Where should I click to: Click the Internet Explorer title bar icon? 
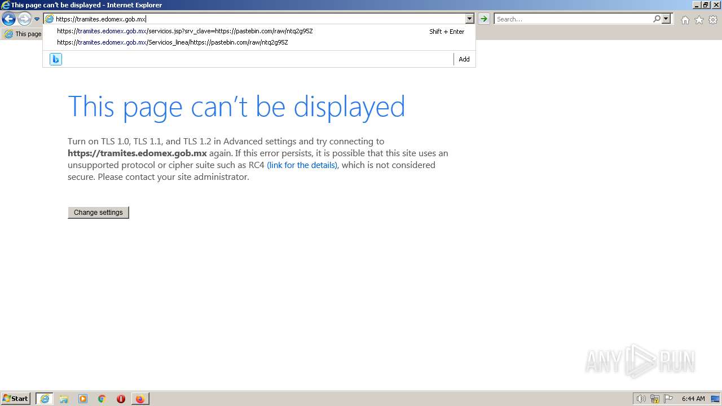tap(6, 5)
